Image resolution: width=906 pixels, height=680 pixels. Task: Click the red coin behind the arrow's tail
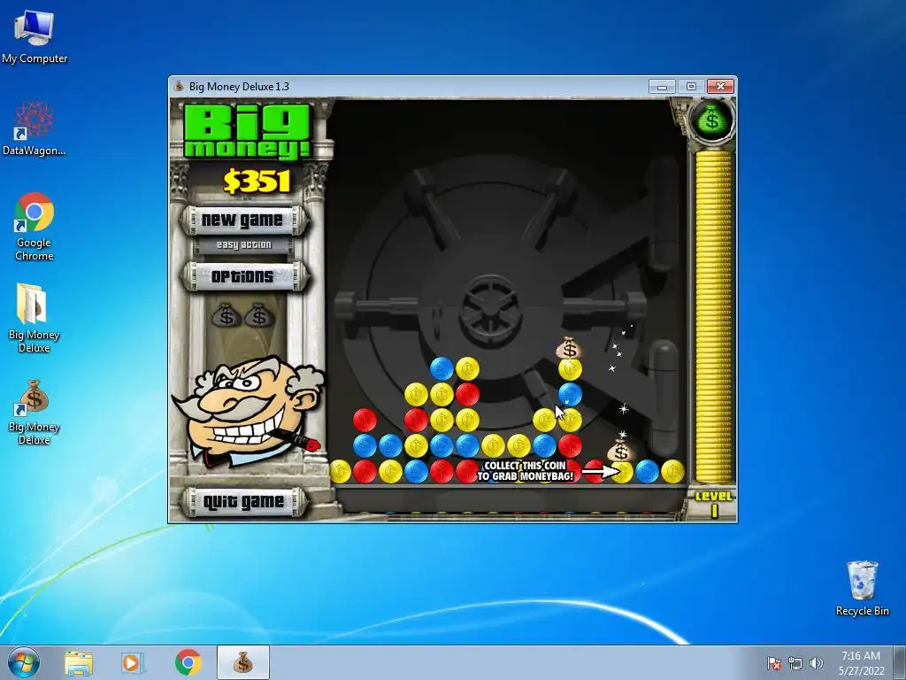coord(595,471)
